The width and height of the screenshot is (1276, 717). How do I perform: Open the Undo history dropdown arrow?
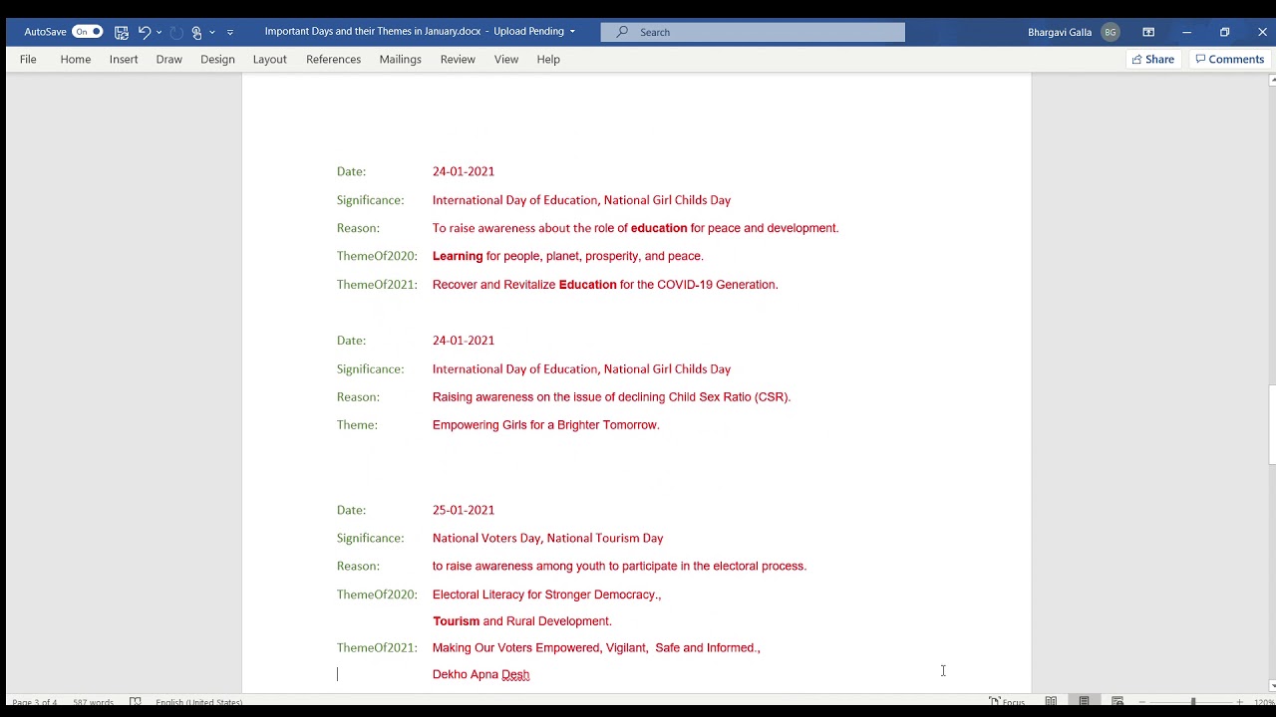coord(159,32)
